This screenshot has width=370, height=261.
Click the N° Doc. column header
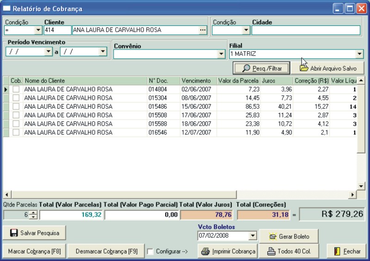(164, 81)
